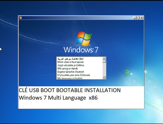Minimize the setup window
The width and height of the screenshot is (163, 124).
coord(135,18)
